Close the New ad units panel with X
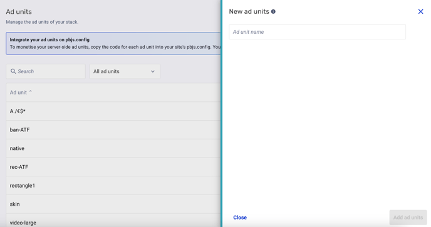The height and width of the screenshot is (227, 431). (420, 11)
